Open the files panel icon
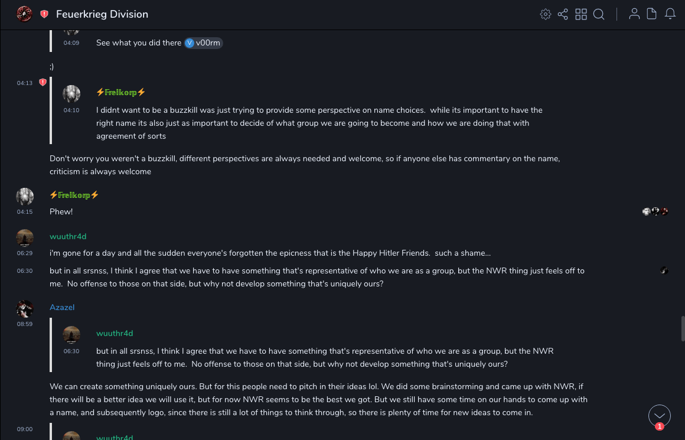This screenshot has height=440, width=685. (x=652, y=14)
